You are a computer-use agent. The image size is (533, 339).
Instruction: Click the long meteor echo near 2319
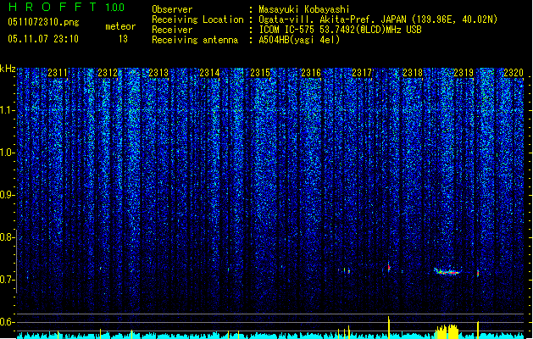(x=448, y=271)
